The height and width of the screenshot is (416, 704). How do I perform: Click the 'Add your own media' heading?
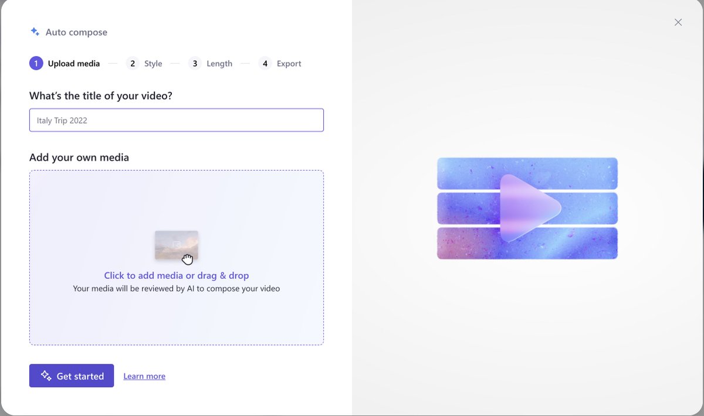pyautogui.click(x=79, y=157)
